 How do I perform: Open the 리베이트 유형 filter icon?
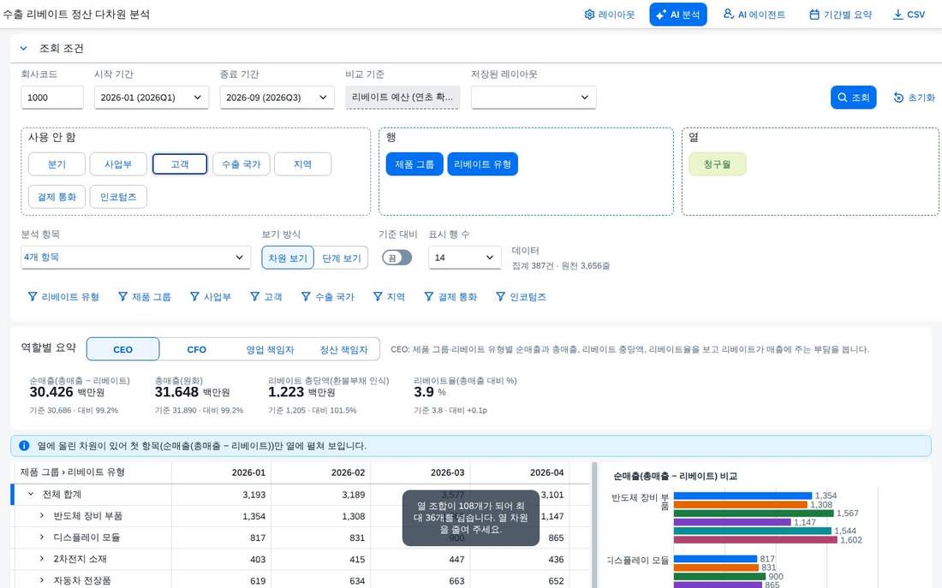33,296
